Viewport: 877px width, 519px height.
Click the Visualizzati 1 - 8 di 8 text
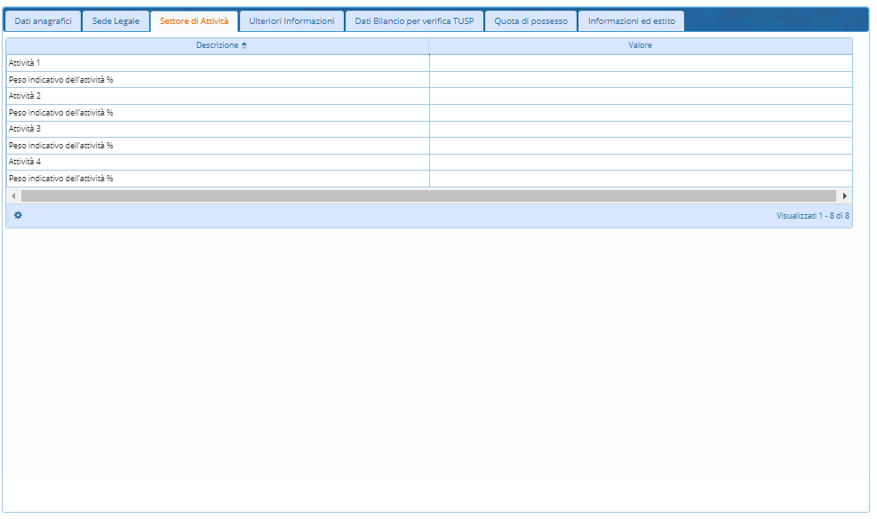(812, 216)
